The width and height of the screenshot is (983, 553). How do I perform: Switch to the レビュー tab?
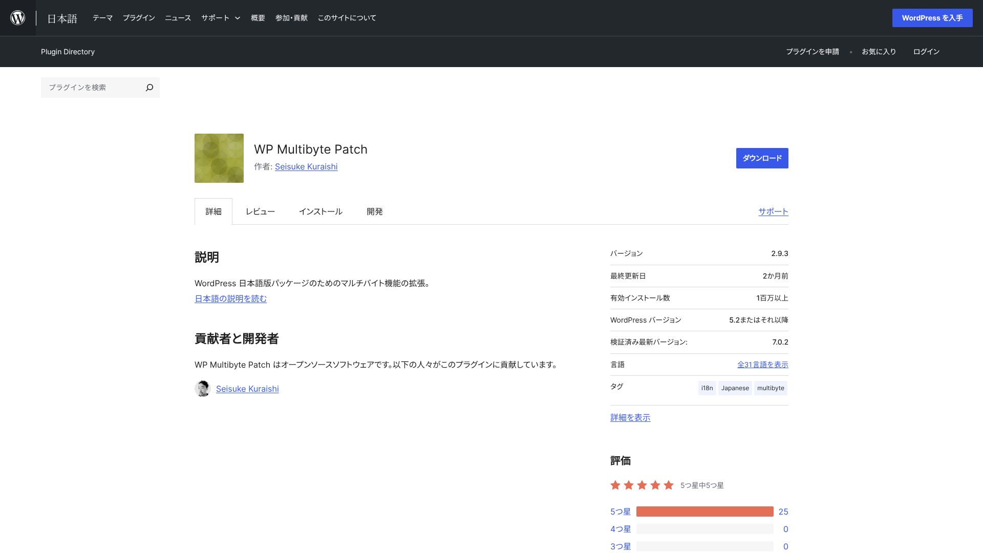[x=260, y=211]
